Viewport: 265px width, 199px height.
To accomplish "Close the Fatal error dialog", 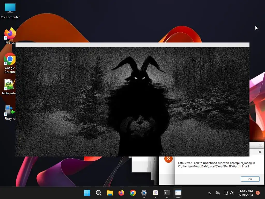I will pyautogui.click(x=260, y=152).
